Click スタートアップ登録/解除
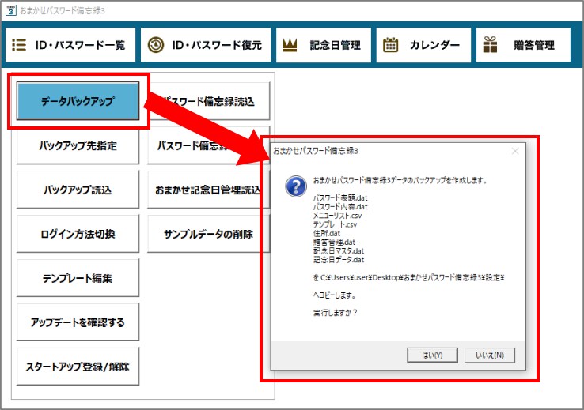The width and height of the screenshot is (584, 410). click(x=78, y=367)
